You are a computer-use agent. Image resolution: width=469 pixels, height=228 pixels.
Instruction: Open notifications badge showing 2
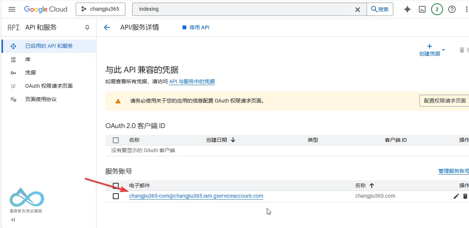(x=437, y=9)
